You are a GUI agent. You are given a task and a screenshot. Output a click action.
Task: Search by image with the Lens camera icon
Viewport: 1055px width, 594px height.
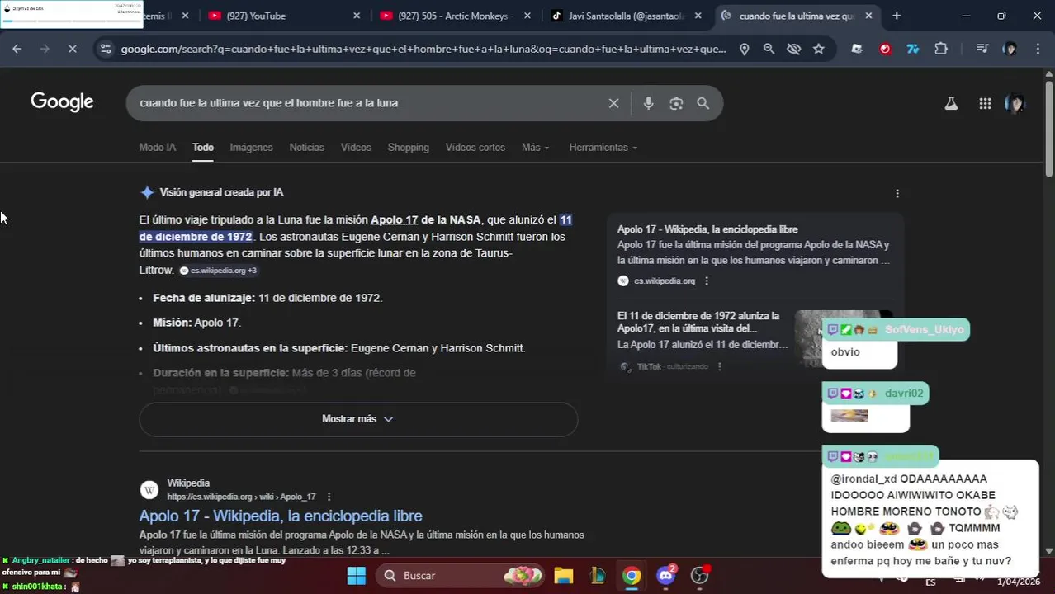[x=676, y=103]
